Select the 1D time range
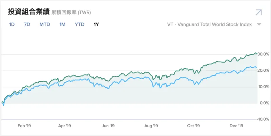Viewport: 271px width, 136px height. [x=12, y=24]
